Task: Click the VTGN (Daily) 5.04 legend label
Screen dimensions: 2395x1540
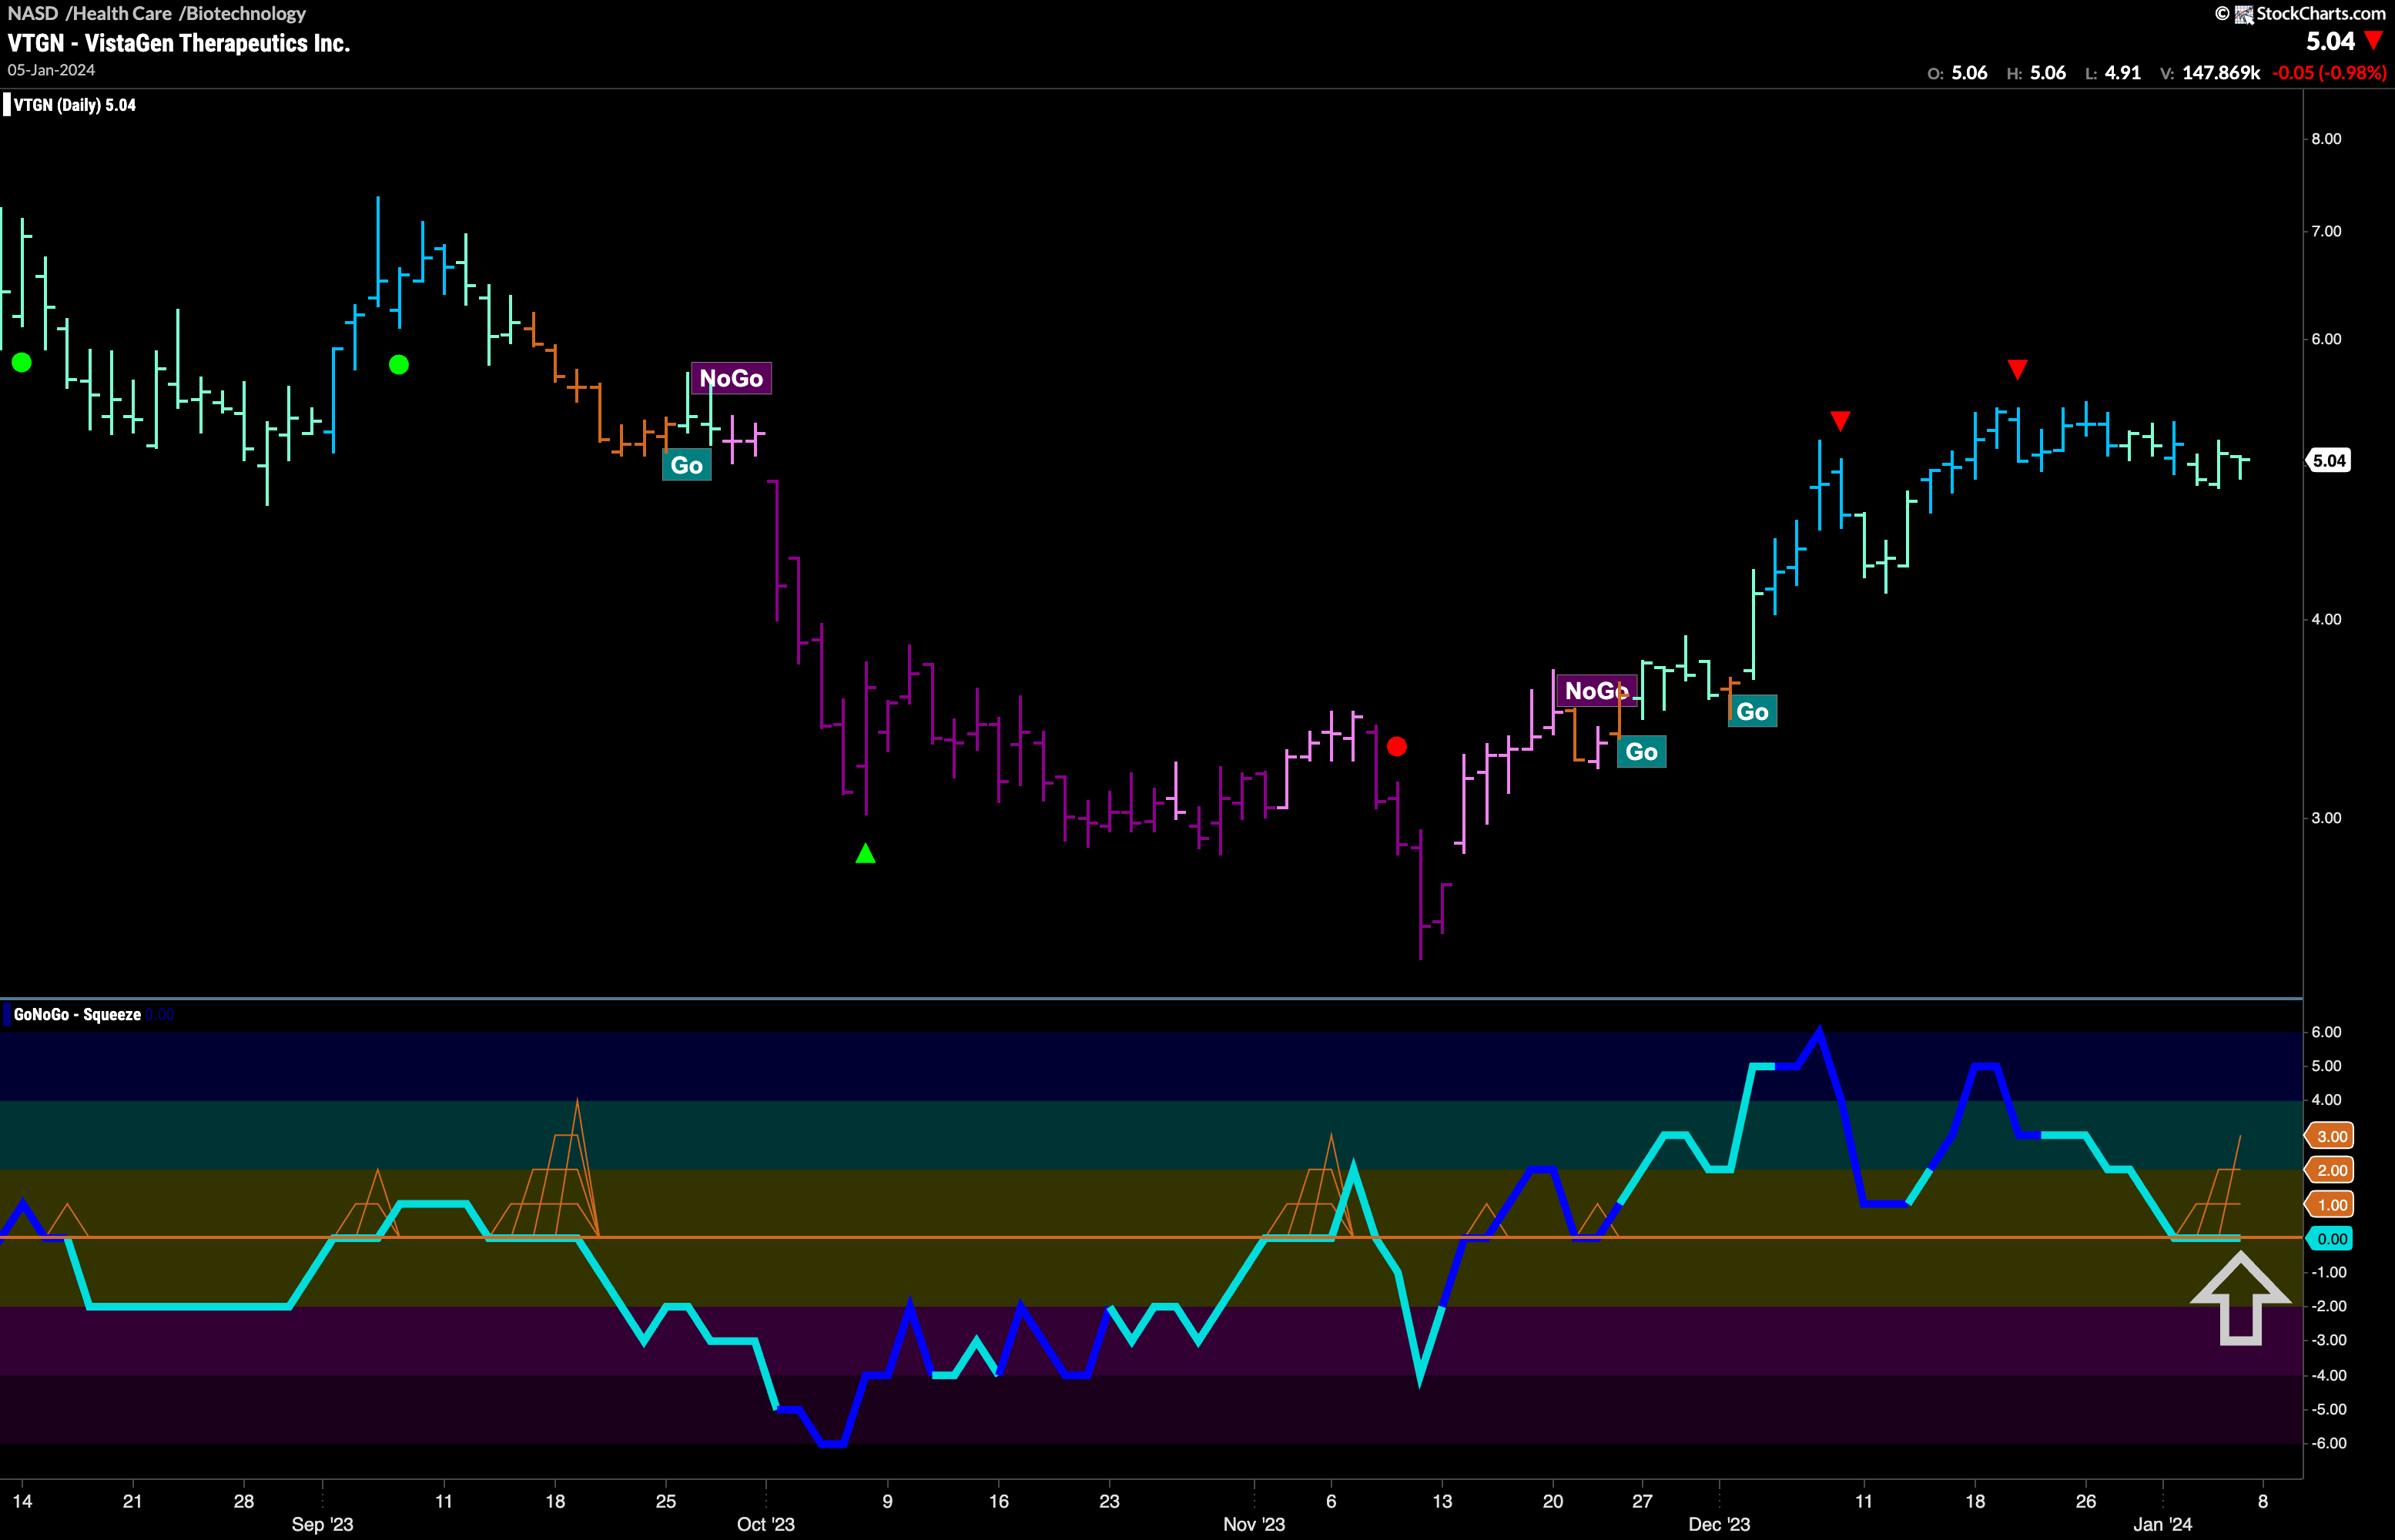Action: tap(74, 105)
